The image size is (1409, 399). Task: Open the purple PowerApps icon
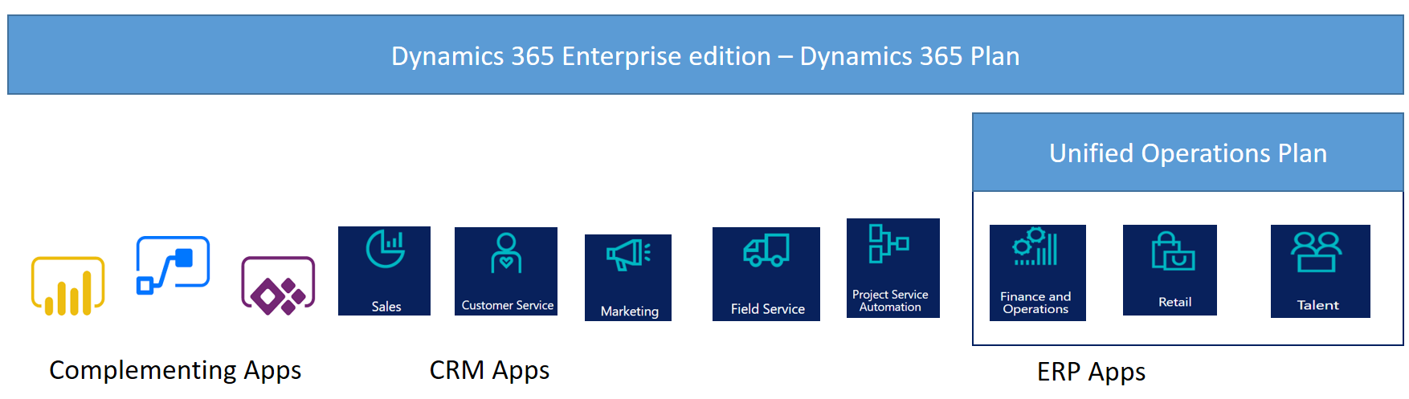(x=278, y=286)
